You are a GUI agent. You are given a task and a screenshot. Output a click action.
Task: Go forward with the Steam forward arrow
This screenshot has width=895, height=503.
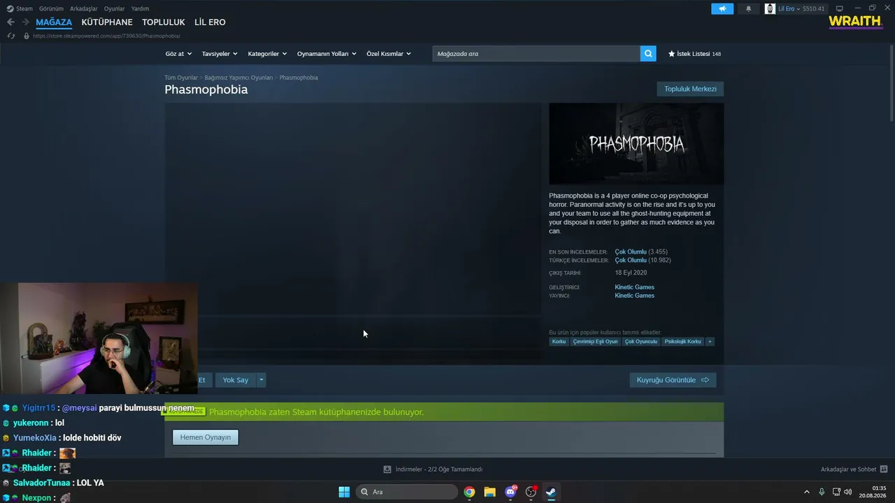[25, 22]
